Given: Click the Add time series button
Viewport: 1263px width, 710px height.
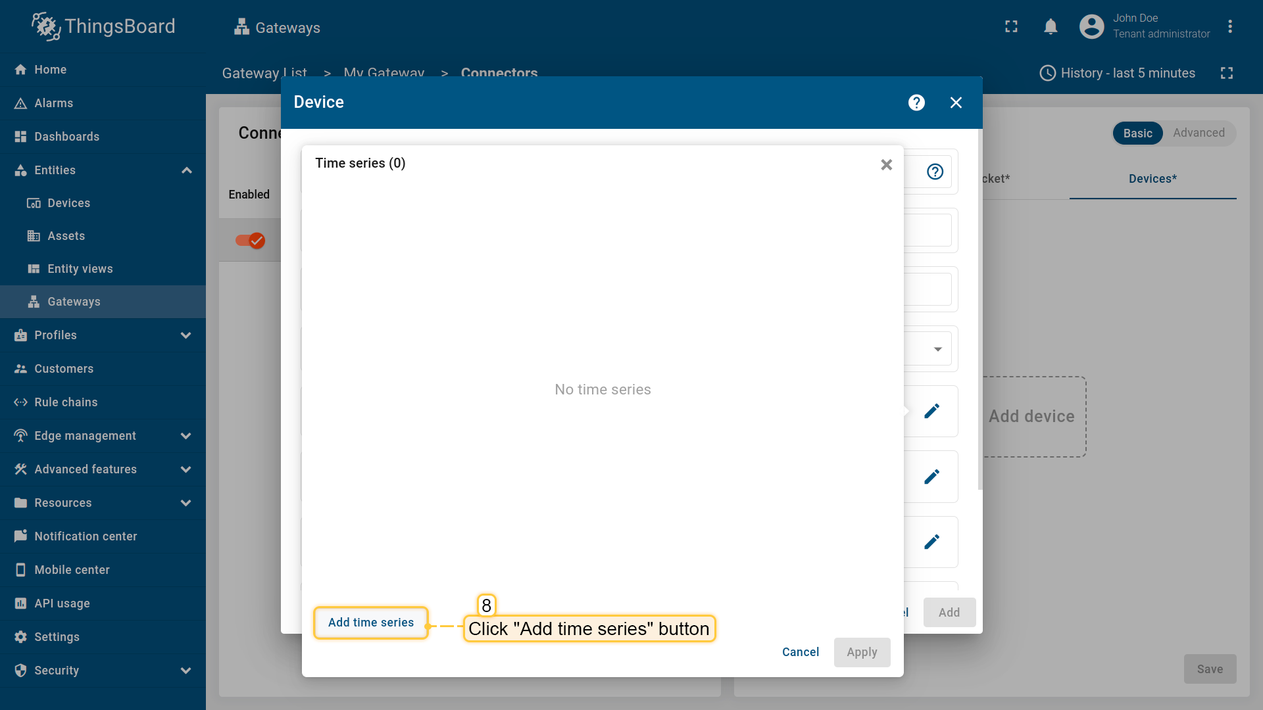Looking at the screenshot, I should 371,623.
